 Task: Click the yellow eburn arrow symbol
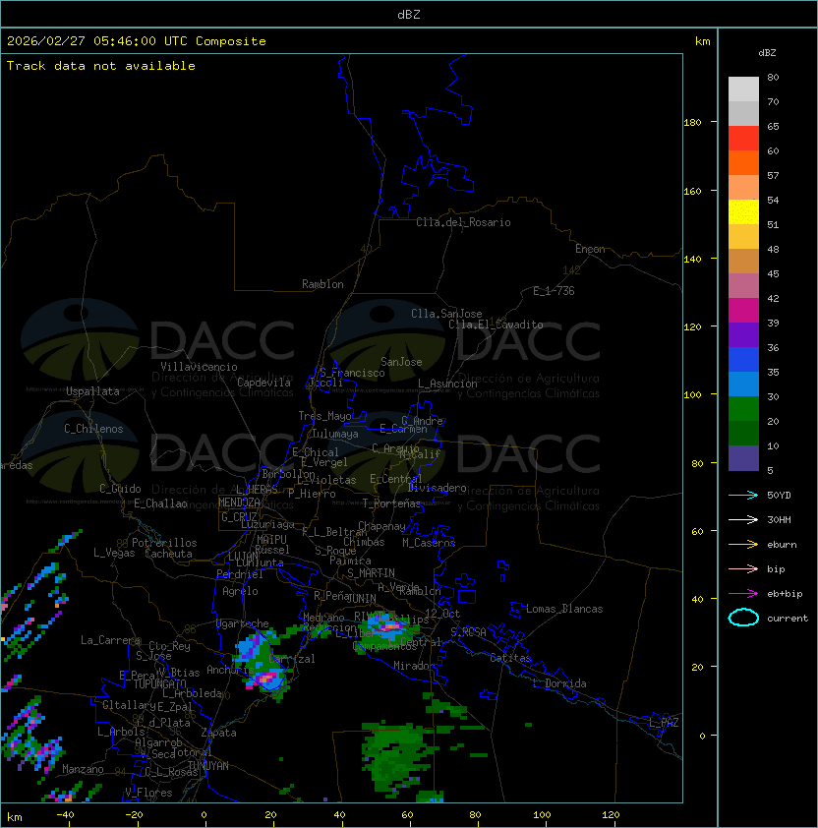pos(743,545)
